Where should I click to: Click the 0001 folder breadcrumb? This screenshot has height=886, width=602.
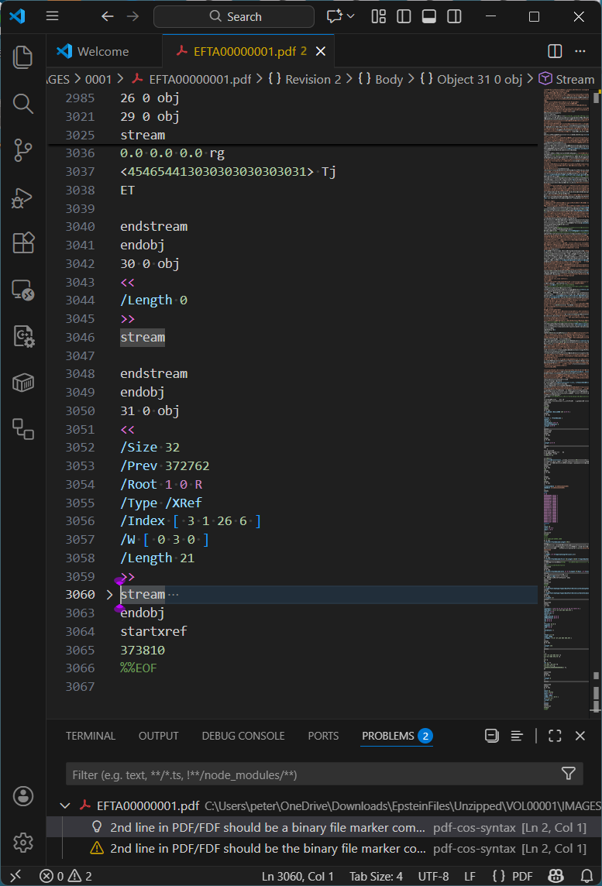[98, 80]
